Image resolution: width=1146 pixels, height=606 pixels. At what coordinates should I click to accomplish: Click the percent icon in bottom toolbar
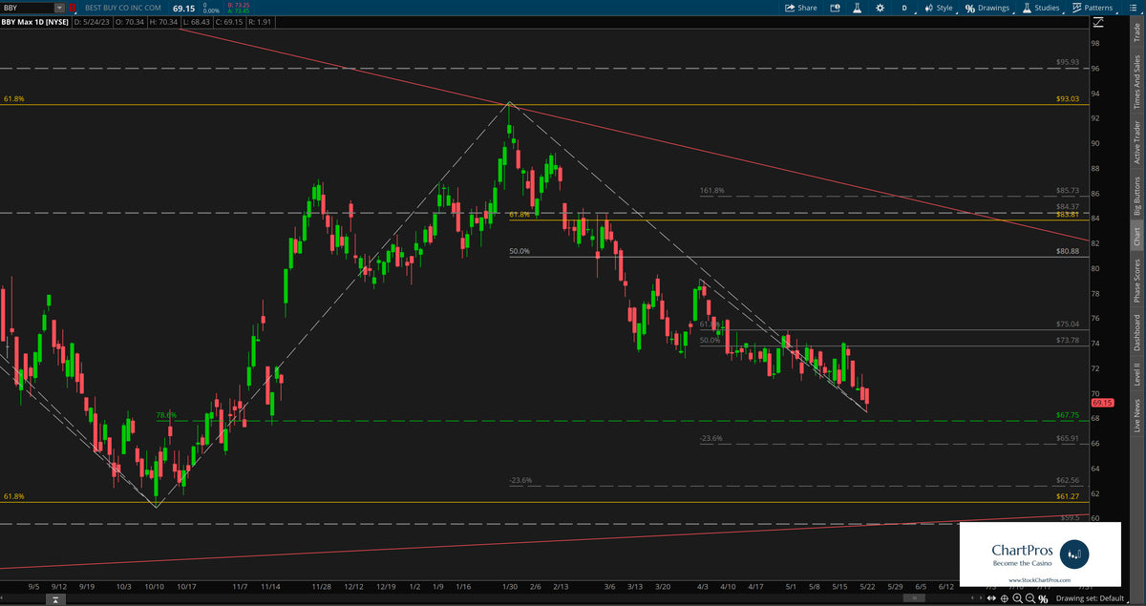[1043, 599]
